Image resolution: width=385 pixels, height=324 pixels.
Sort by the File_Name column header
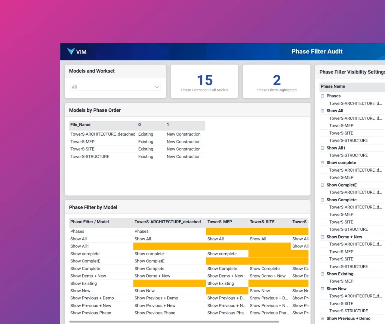[80, 124]
